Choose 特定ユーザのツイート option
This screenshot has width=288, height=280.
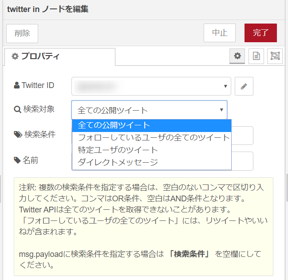tap(152, 150)
